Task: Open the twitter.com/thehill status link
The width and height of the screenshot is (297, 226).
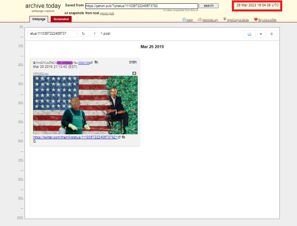Action: pyautogui.click(x=75, y=137)
